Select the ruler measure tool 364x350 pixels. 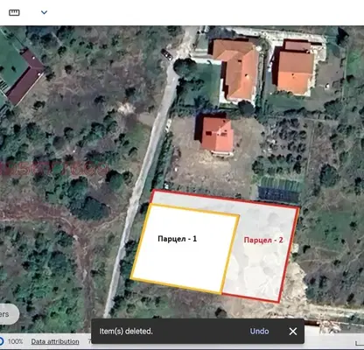[x=14, y=12]
